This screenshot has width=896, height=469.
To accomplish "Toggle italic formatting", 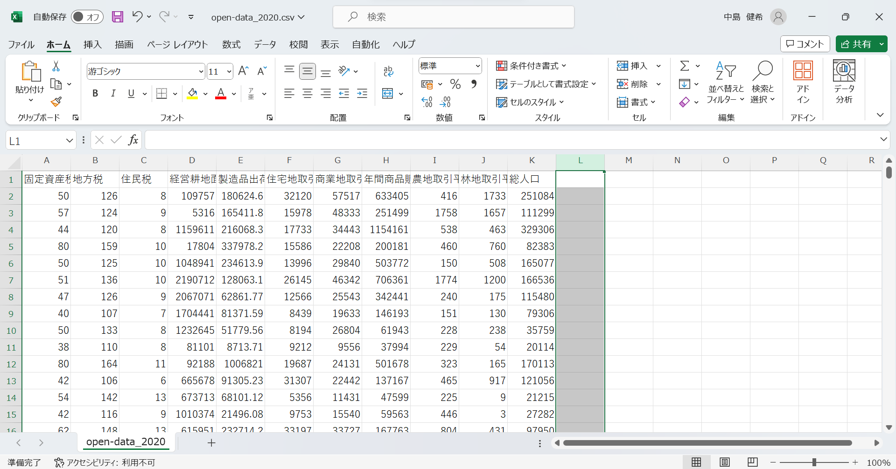I will click(113, 93).
